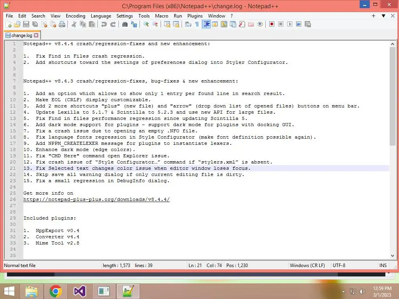This screenshot has height=299, width=399.
Task: Open the Settings menu
Action: point(124,16)
